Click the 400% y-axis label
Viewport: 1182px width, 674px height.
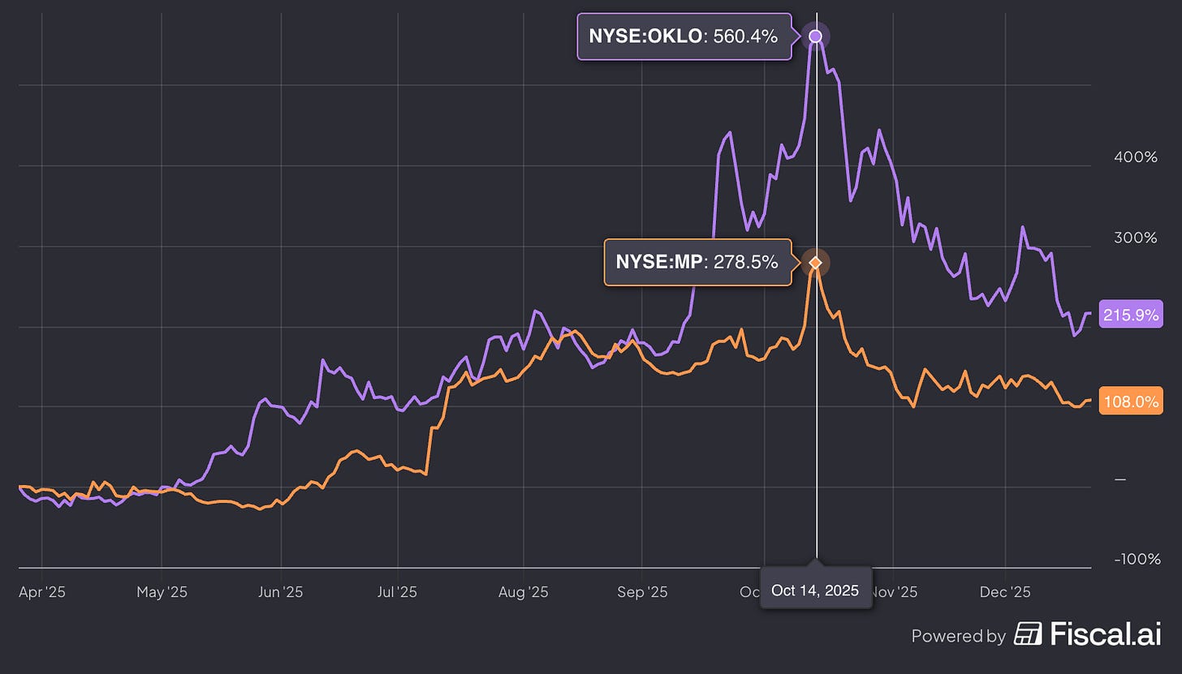point(1136,157)
